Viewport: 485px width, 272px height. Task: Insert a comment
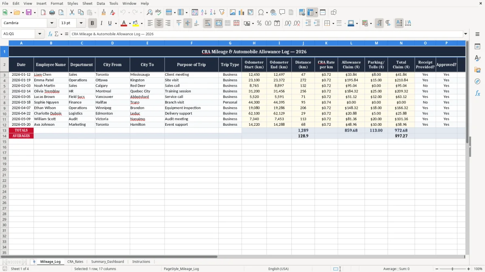[282, 12]
